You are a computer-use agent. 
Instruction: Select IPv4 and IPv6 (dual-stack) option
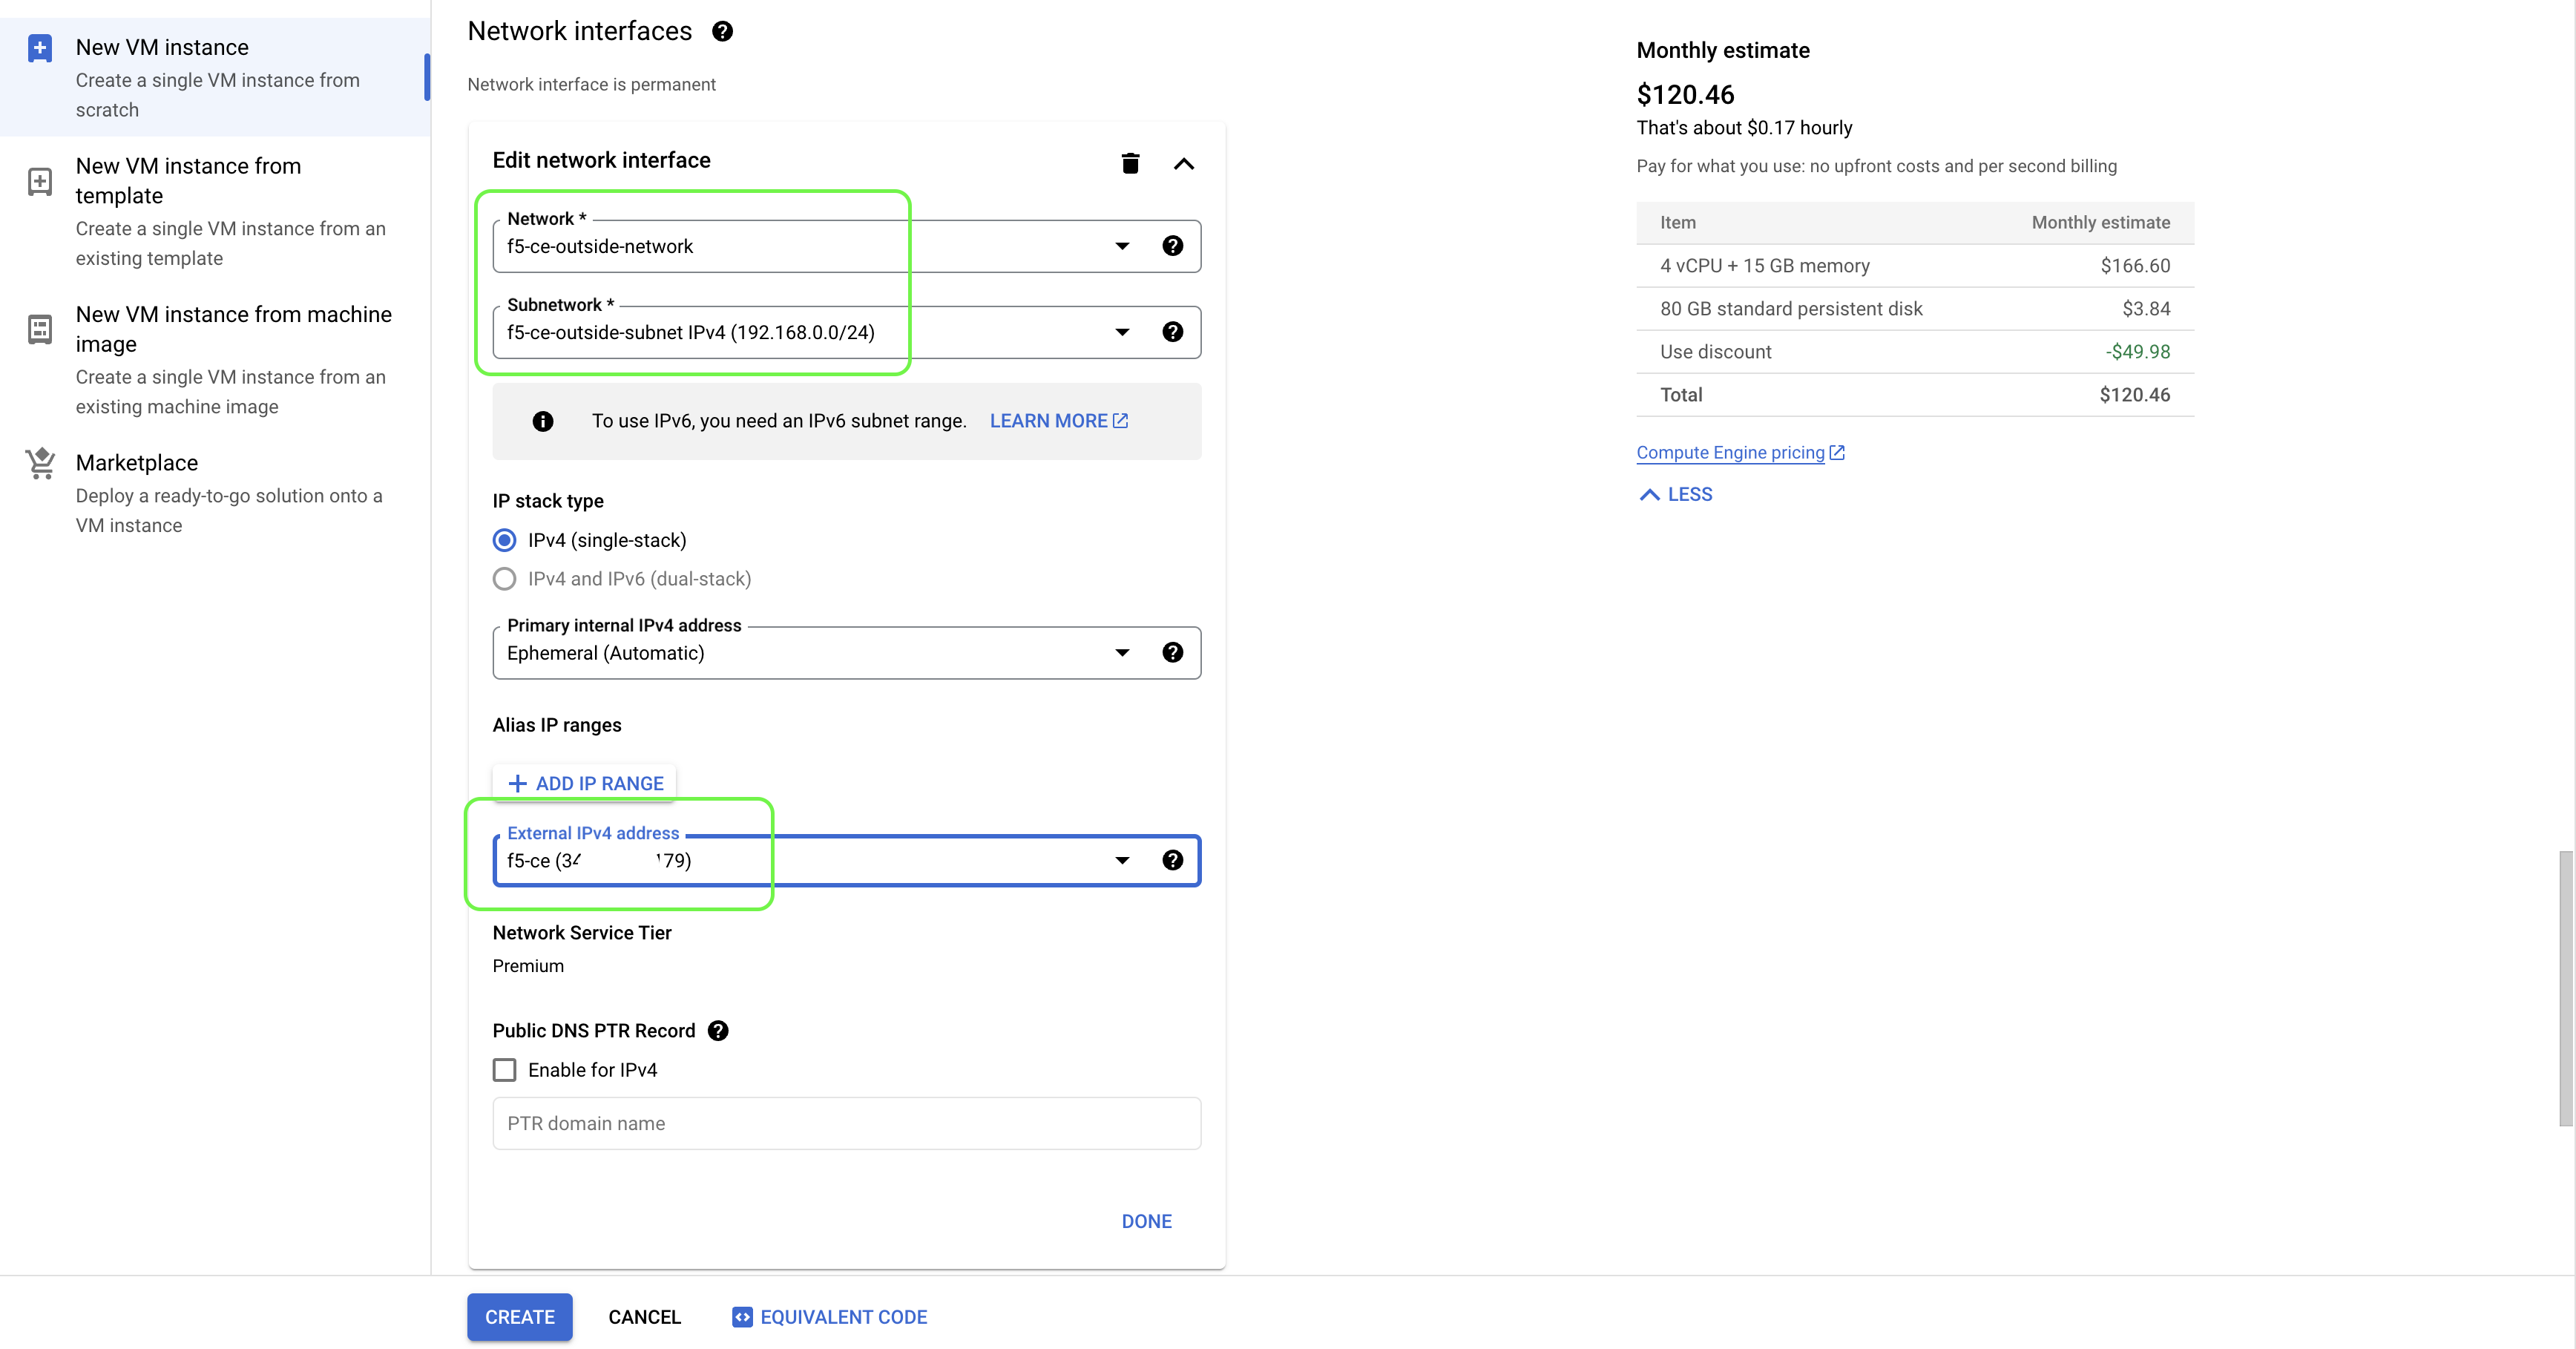(x=505, y=579)
